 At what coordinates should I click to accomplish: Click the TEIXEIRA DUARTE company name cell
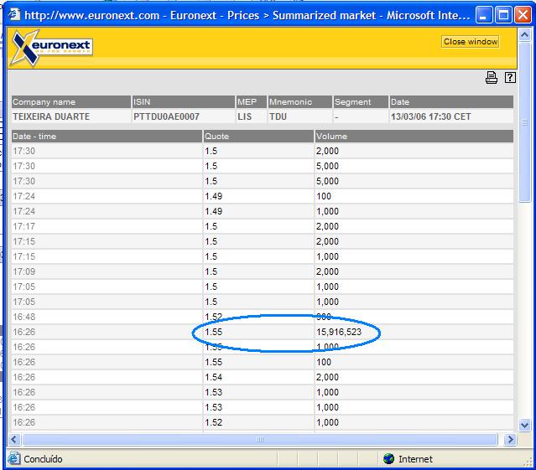click(x=51, y=117)
